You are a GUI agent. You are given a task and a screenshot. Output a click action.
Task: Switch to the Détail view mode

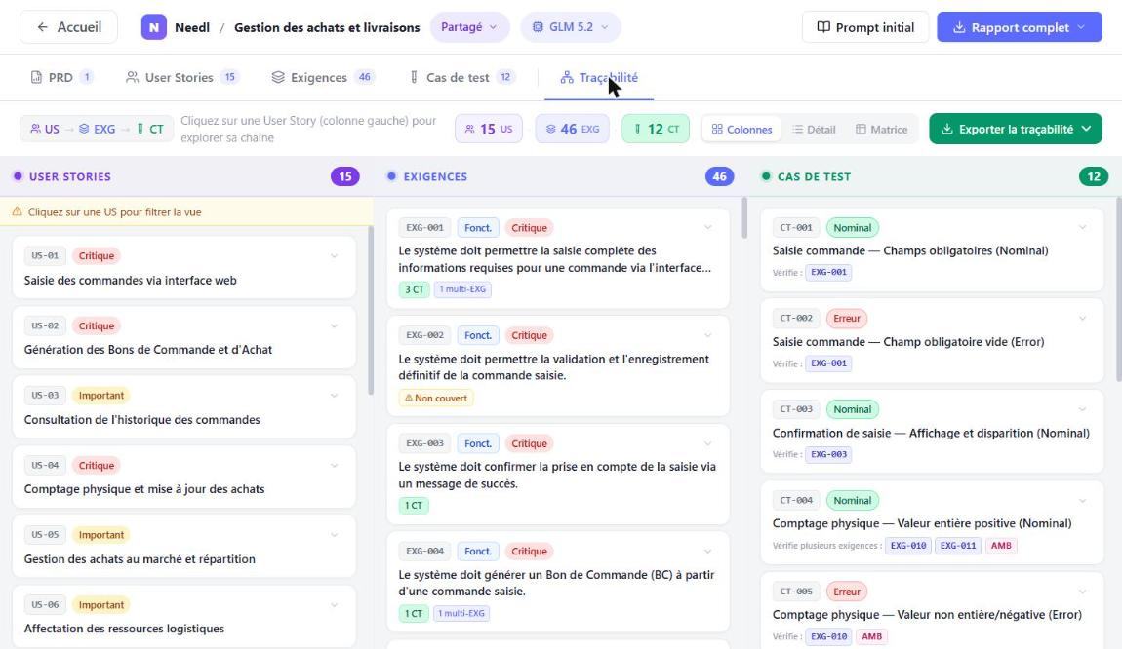pyautogui.click(x=814, y=130)
